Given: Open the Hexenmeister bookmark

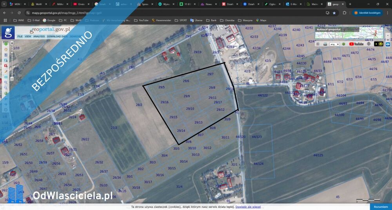Looking at the screenshot, I should [x=162, y=20].
